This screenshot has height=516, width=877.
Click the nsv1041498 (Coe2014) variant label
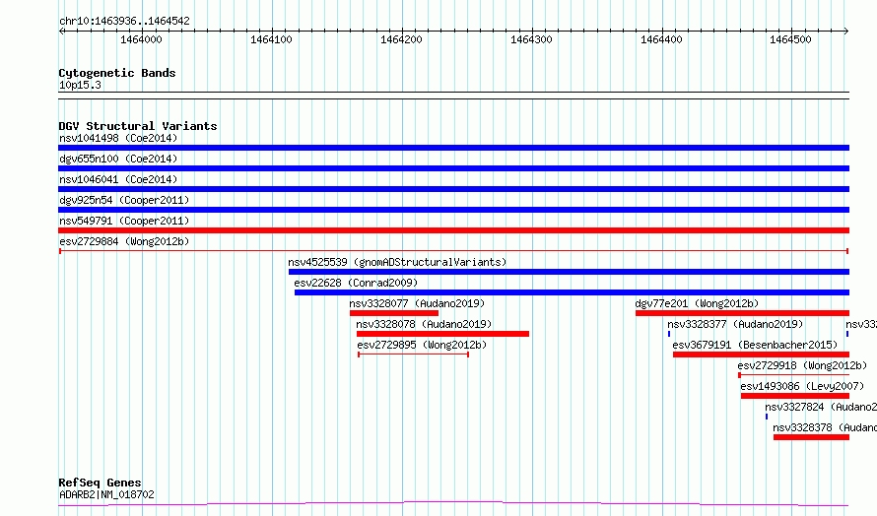118,138
